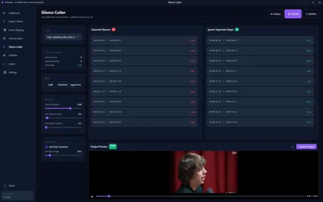Click the 0.42s duration in silences list
Image resolution: width=323 pixels, height=202 pixels.
pos(192,71)
